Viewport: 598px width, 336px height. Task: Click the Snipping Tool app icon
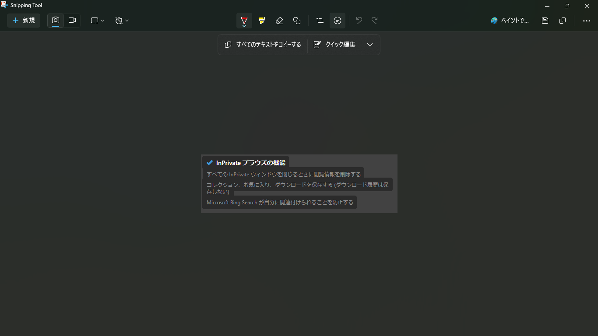(x=4, y=5)
